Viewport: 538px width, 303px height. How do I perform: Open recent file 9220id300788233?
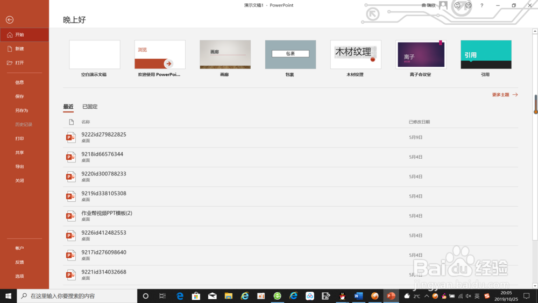click(291, 177)
